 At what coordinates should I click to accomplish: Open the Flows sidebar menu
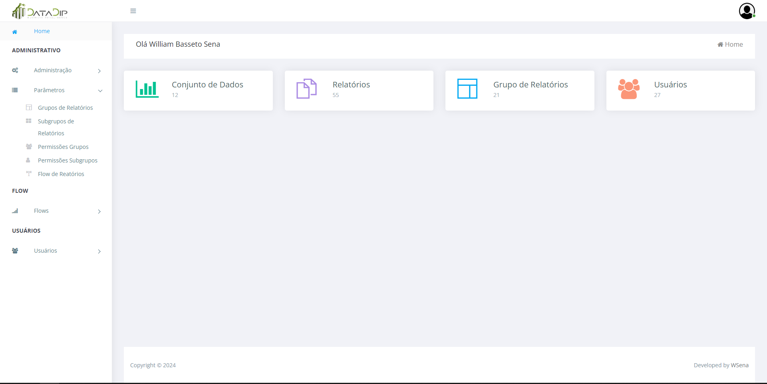point(56,211)
